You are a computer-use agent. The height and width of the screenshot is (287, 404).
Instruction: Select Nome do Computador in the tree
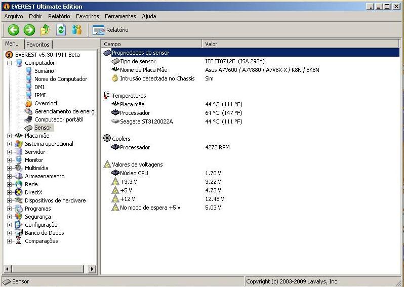61,79
